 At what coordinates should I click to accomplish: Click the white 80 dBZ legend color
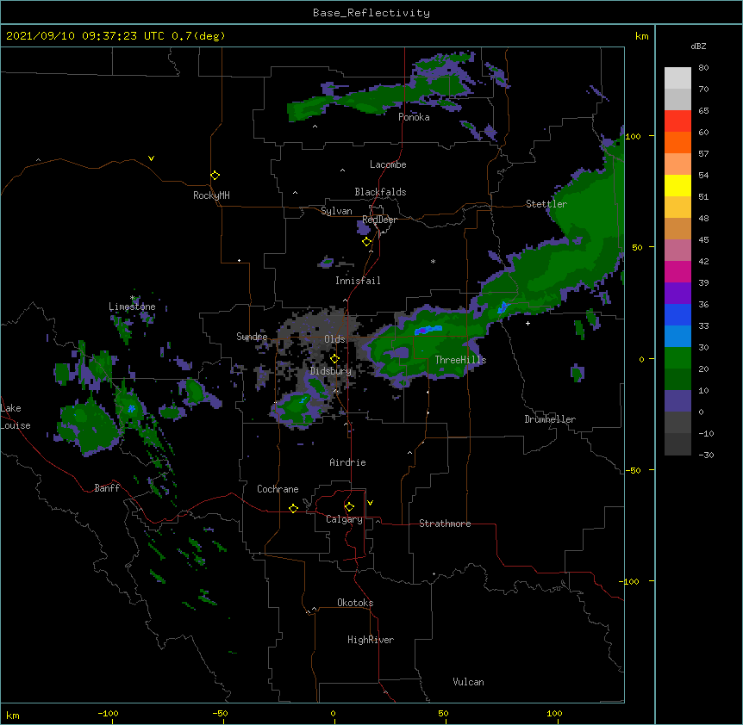tap(677, 78)
